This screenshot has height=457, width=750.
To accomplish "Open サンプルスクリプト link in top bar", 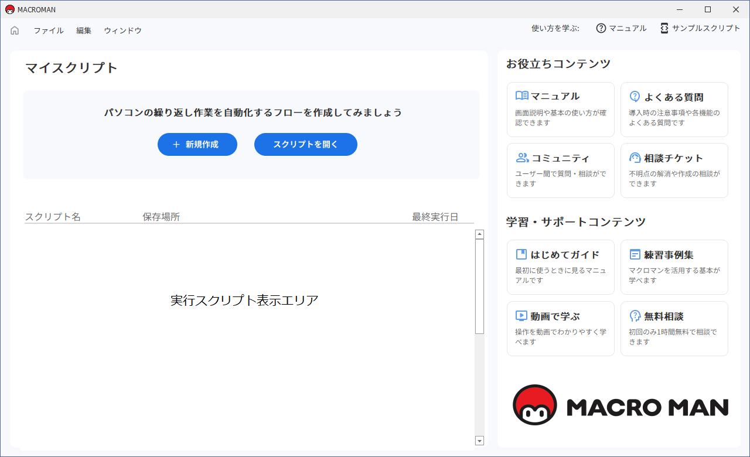I will [x=706, y=28].
